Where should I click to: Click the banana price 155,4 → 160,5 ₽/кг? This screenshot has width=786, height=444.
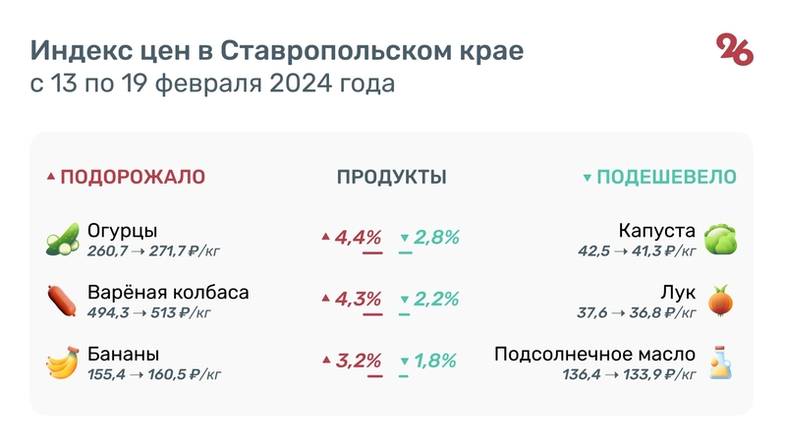[x=153, y=374]
